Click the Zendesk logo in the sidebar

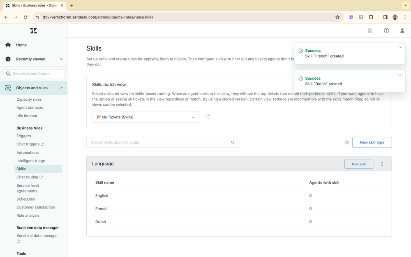[33, 30]
